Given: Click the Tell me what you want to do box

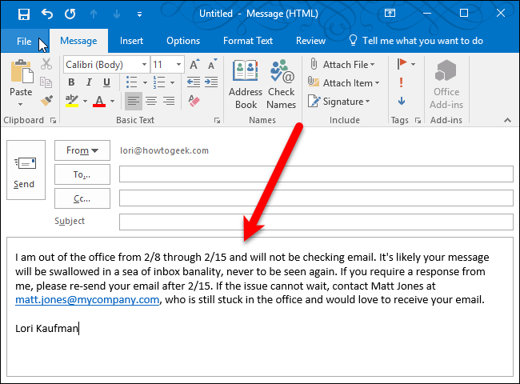Looking at the screenshot, I should [416, 41].
